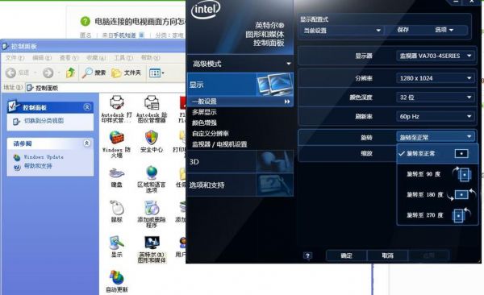Click the Intel panel help question mark

pos(308,256)
